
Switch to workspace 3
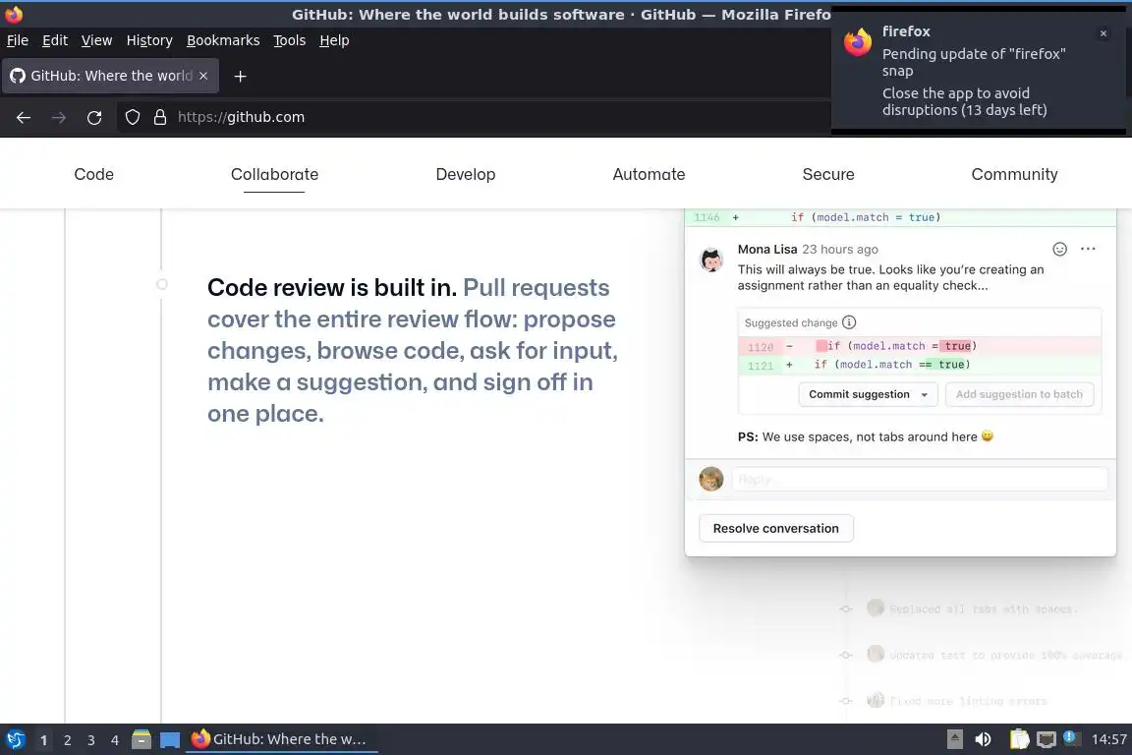click(91, 740)
